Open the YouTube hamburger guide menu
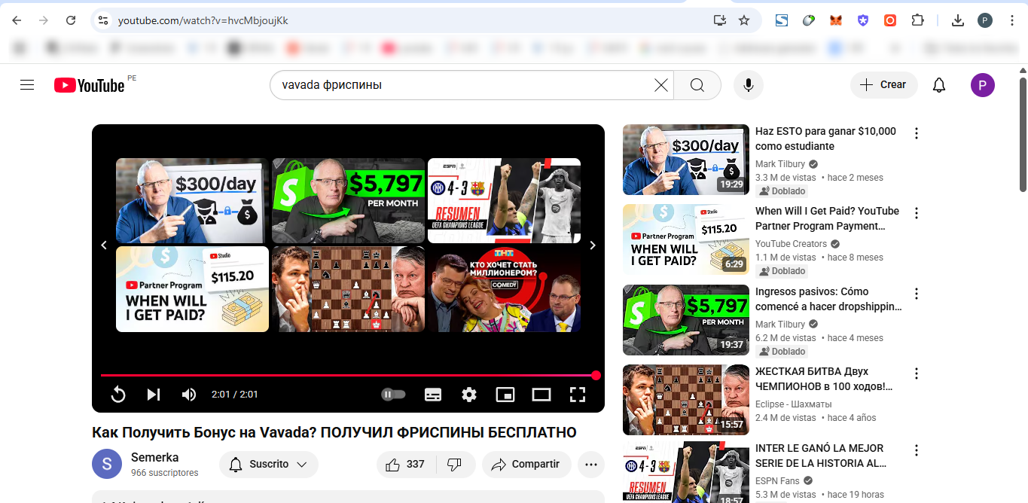Screen dimensions: 1028x503 click(x=27, y=85)
